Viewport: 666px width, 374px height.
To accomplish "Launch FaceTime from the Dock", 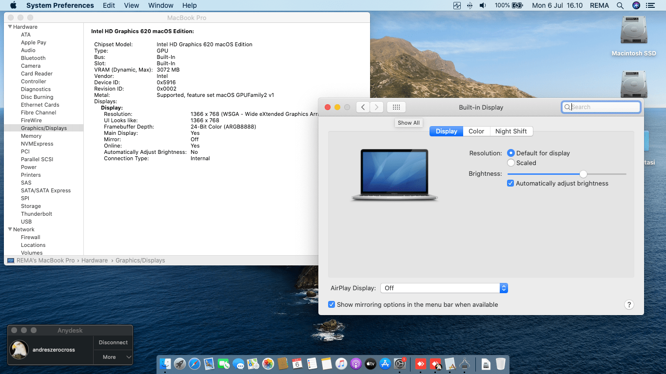I will [x=224, y=364].
